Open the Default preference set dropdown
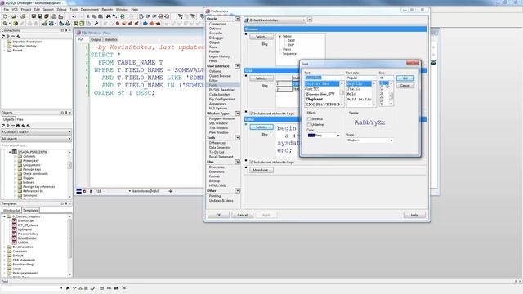523x294 pixels. (x=275, y=20)
